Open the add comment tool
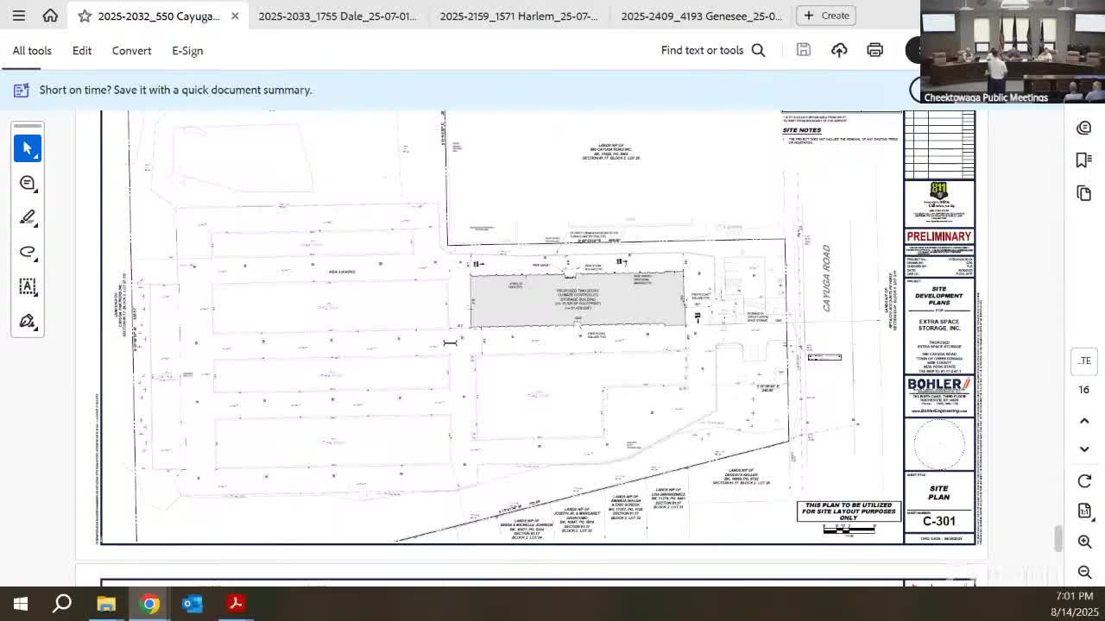 [x=28, y=183]
